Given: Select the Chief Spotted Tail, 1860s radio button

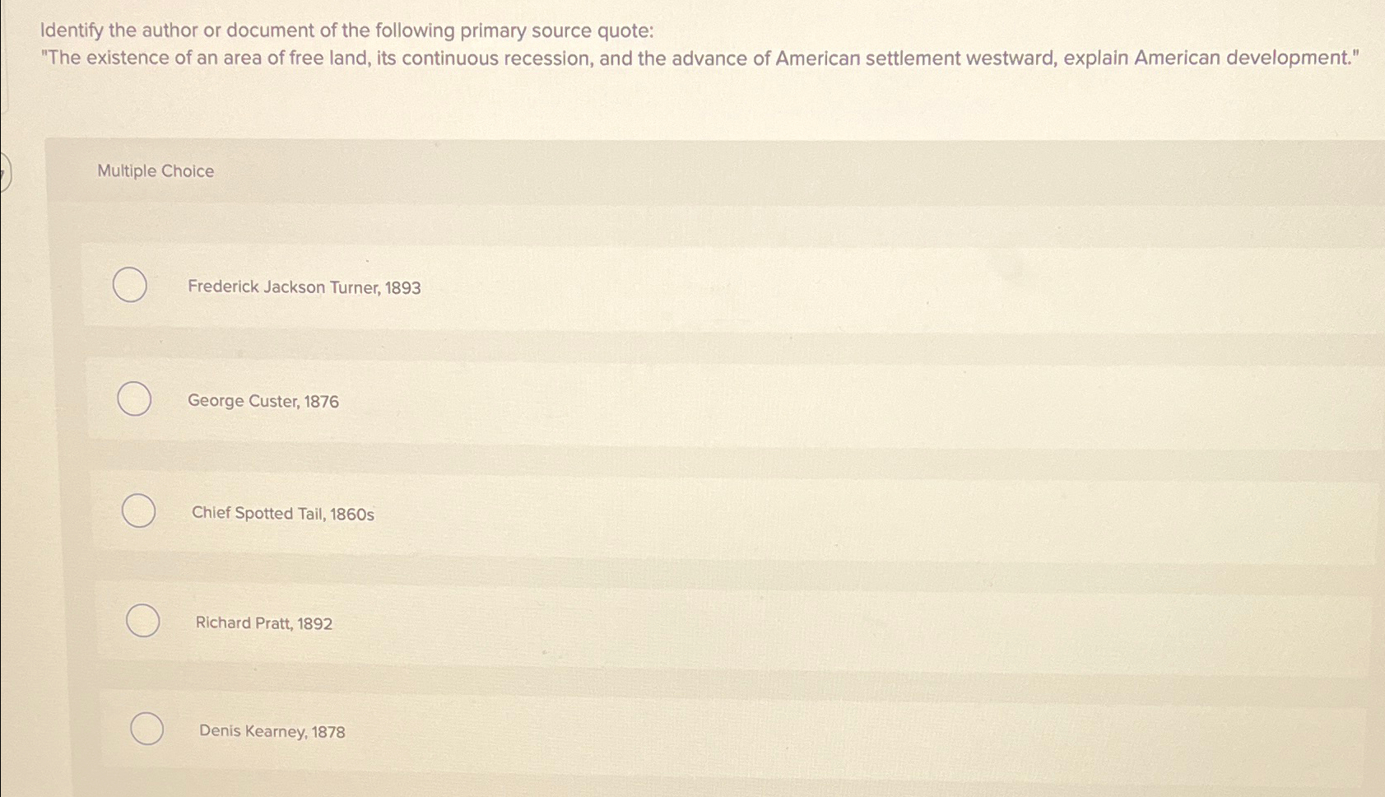Looking at the screenshot, I should [140, 510].
